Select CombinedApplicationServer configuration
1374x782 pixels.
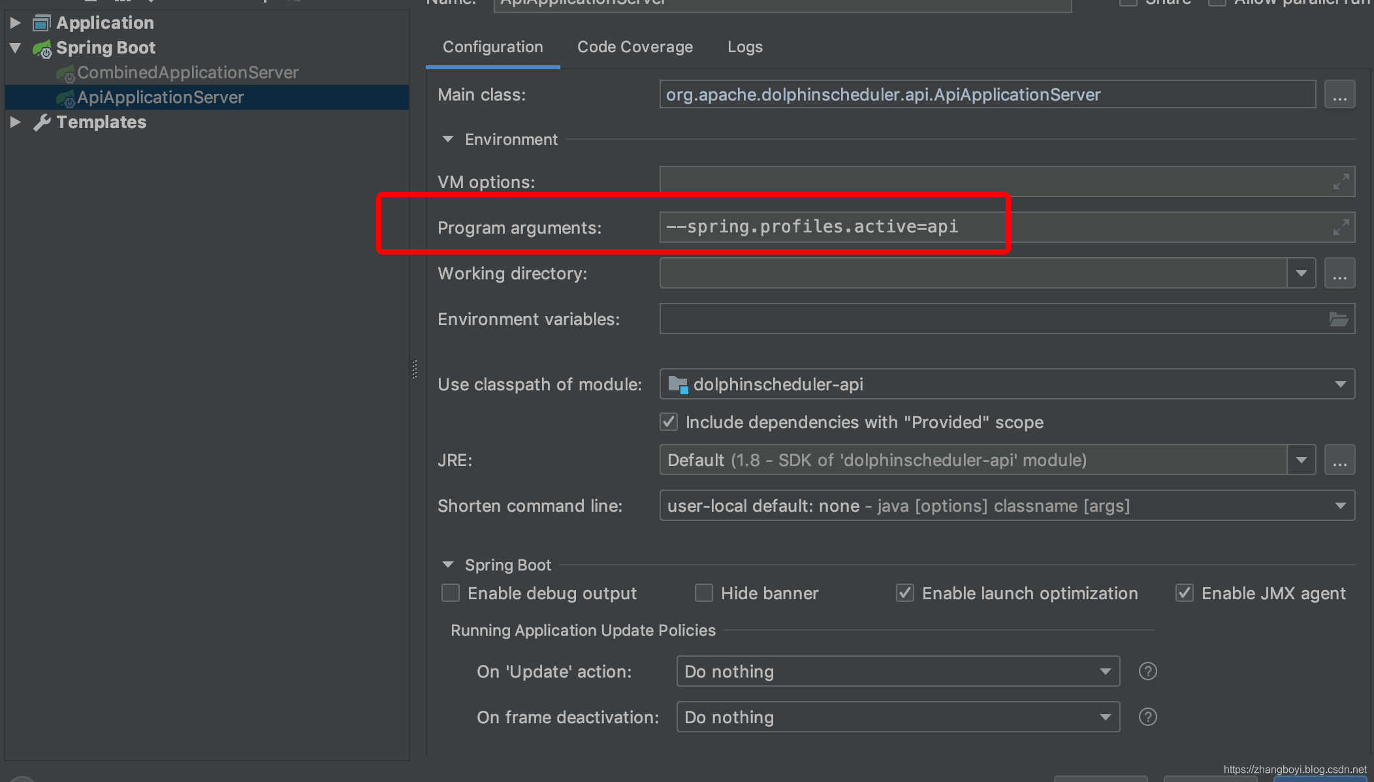187,72
